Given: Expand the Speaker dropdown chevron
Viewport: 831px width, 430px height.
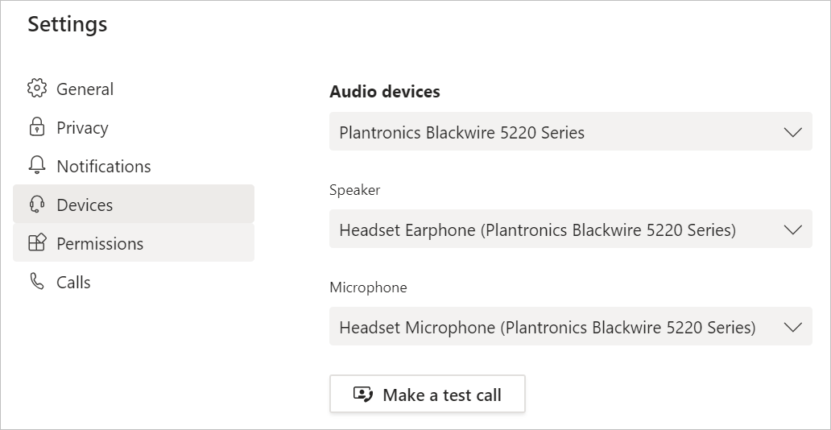Looking at the screenshot, I should point(793,229).
